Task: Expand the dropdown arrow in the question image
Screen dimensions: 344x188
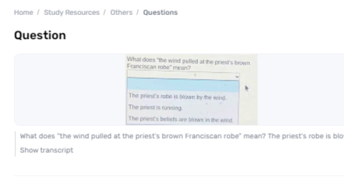Action: tap(237, 77)
